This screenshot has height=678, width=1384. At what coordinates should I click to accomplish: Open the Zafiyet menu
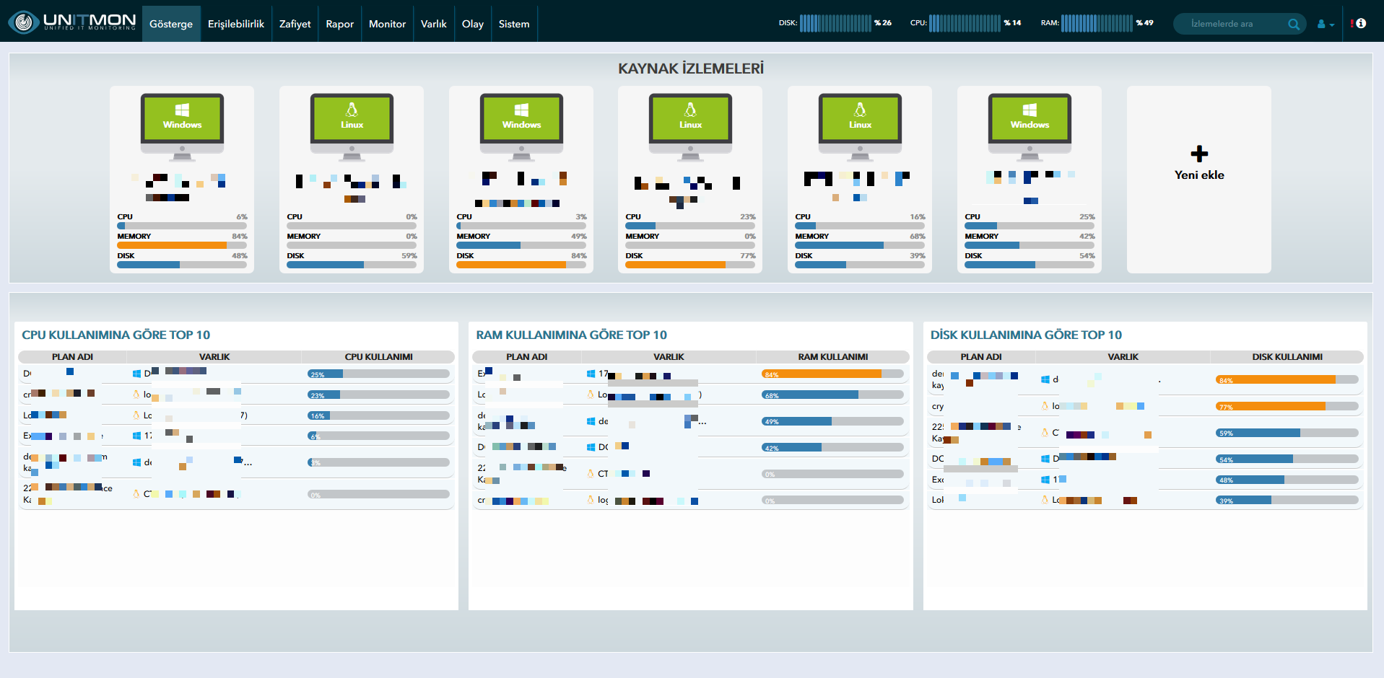(x=295, y=24)
